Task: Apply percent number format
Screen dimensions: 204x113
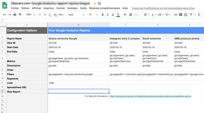Action: click(45, 15)
